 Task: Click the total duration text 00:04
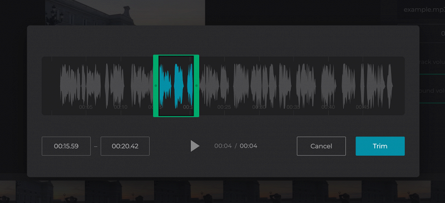coord(248,146)
